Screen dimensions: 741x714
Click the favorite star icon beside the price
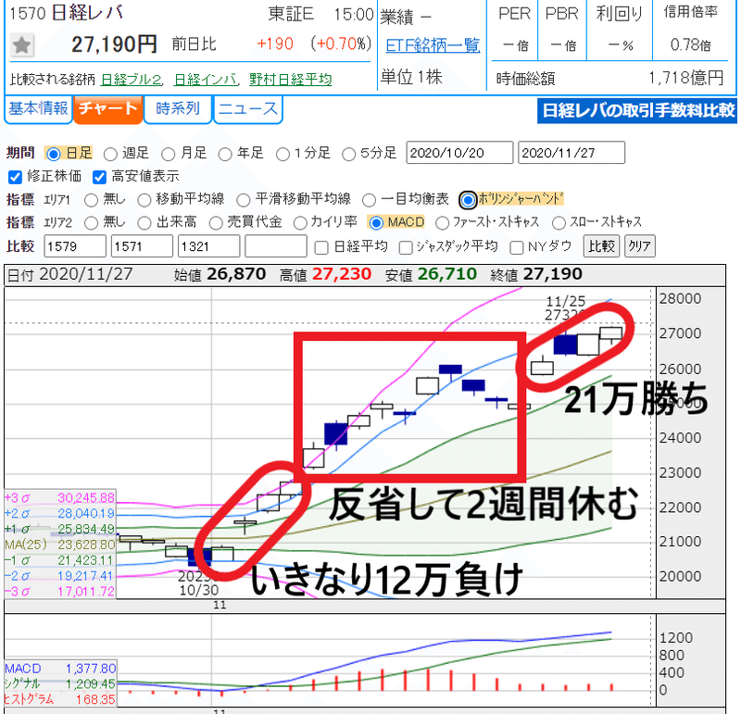pyautogui.click(x=21, y=45)
